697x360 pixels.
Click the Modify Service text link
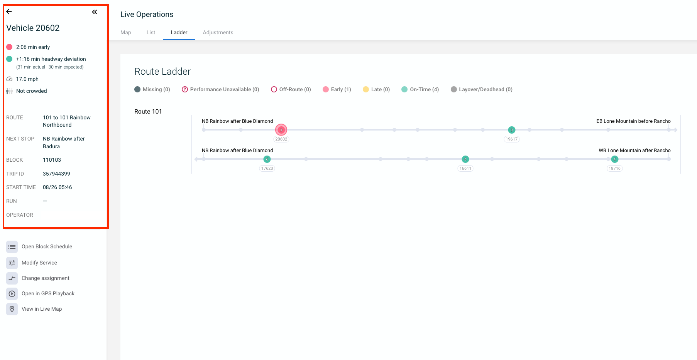(39, 263)
